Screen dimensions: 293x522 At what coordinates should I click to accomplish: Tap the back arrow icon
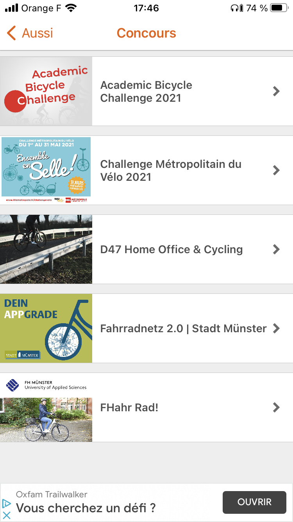pos(12,33)
